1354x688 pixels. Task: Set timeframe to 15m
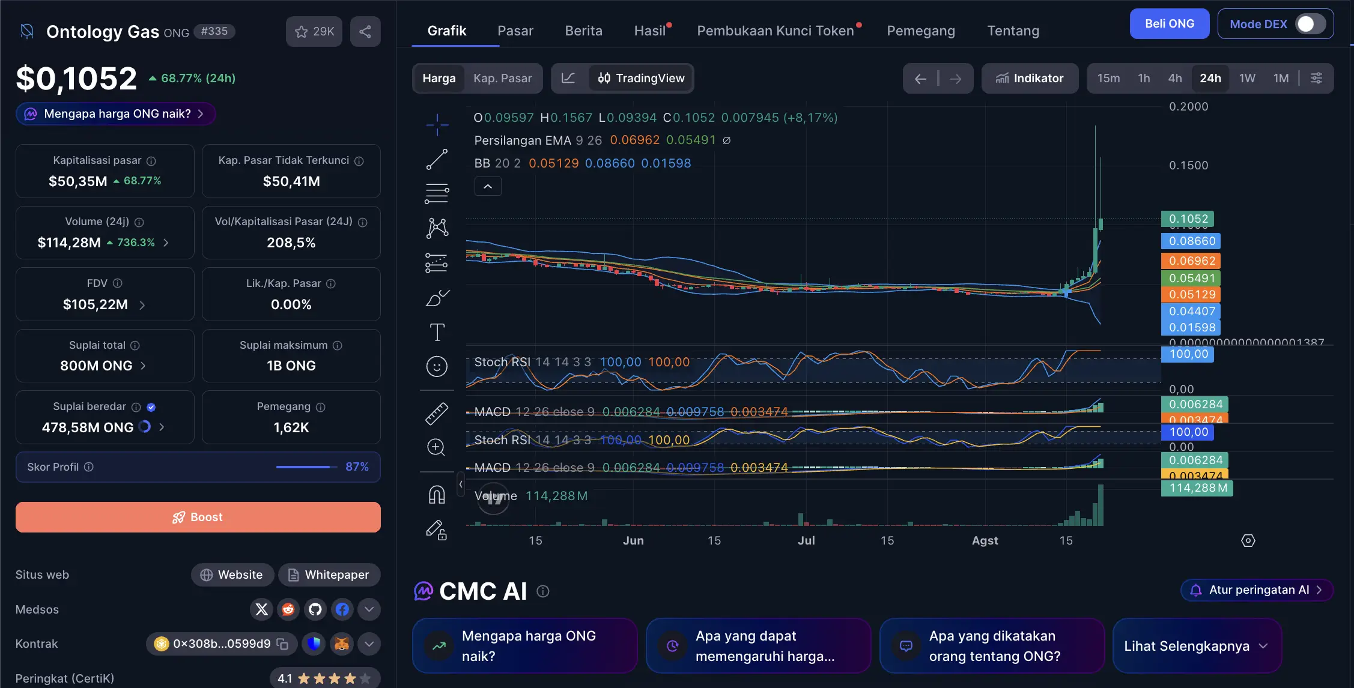(x=1108, y=78)
